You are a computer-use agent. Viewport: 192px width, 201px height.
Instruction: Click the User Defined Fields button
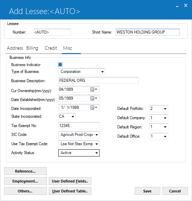pyautogui.click(x=70, y=181)
